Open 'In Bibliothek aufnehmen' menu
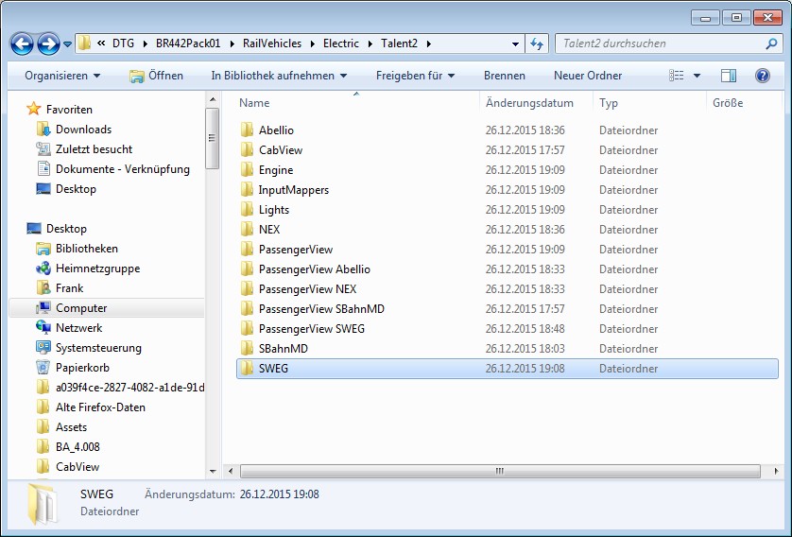The image size is (792, 537). [279, 76]
